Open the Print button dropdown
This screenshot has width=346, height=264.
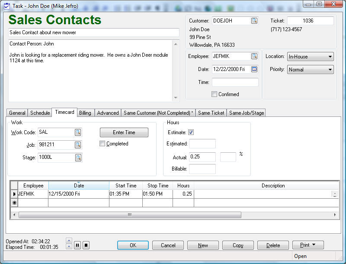(308, 245)
